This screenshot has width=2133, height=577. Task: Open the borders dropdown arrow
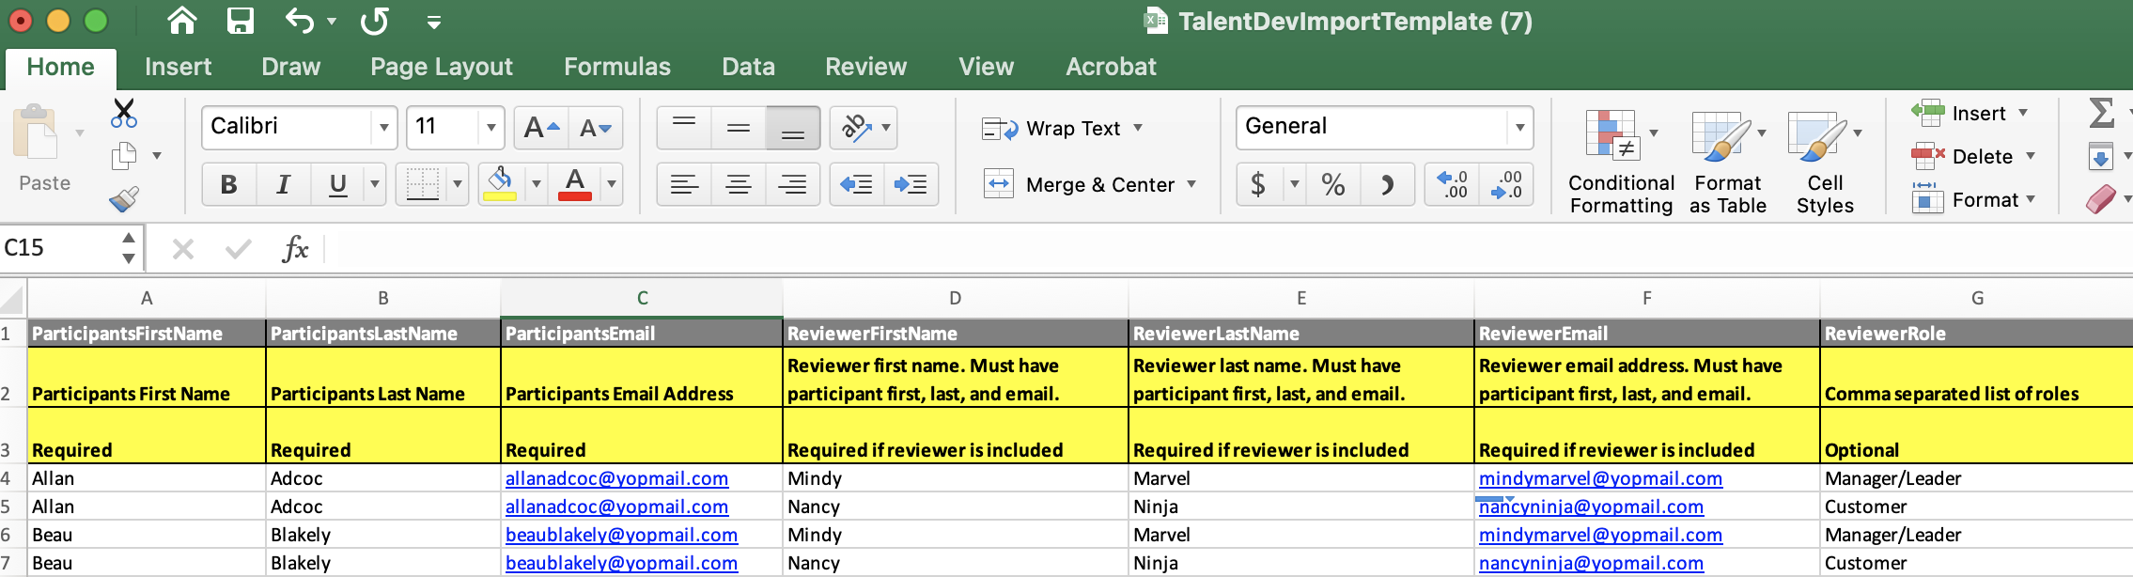[458, 184]
